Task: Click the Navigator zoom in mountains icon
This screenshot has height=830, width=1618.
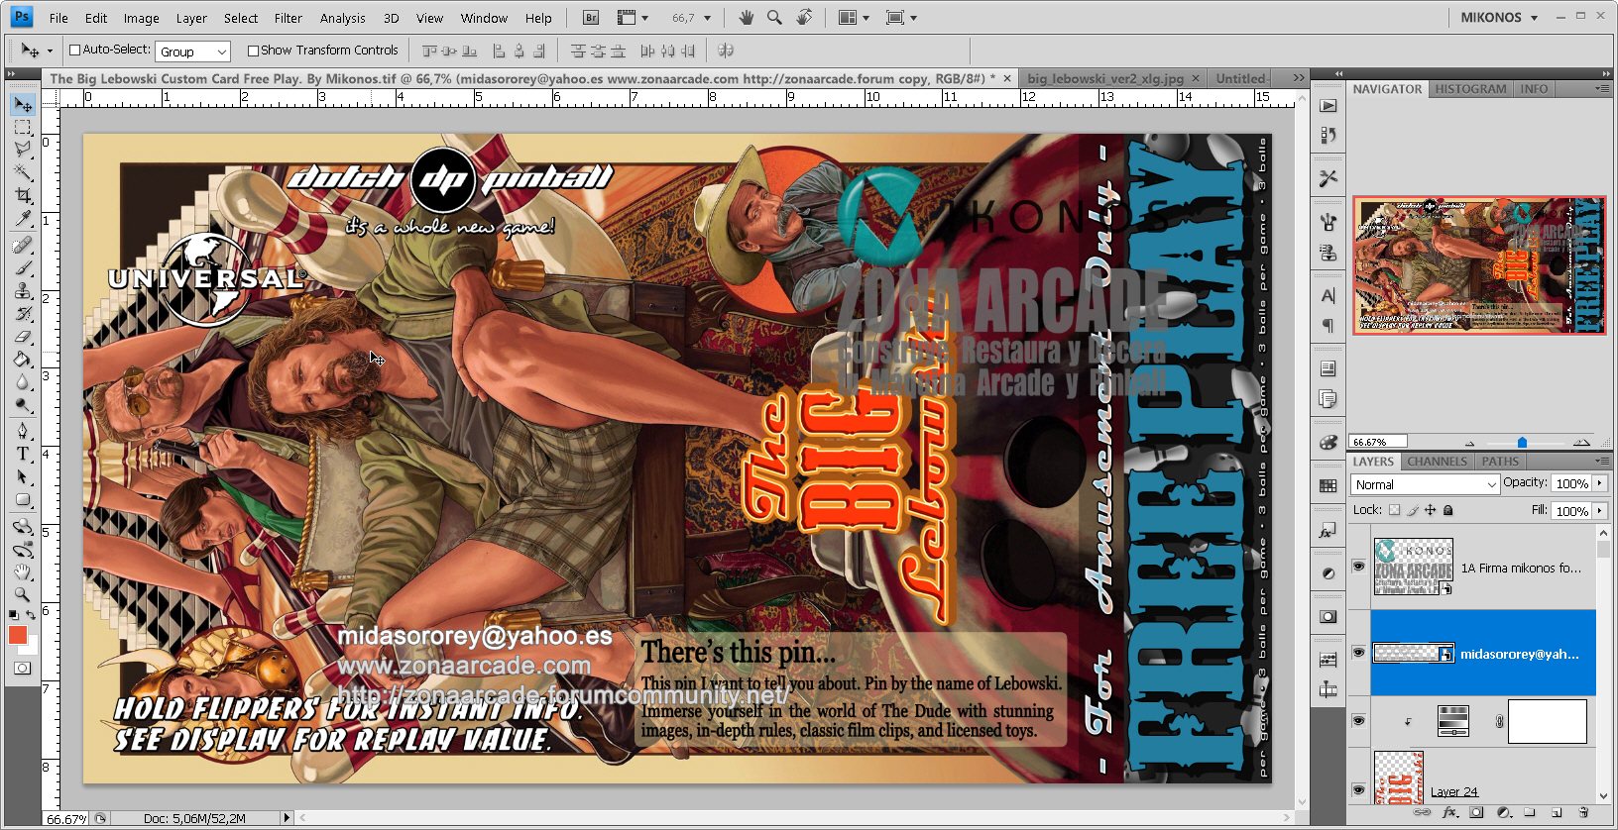Action: 1581,442
